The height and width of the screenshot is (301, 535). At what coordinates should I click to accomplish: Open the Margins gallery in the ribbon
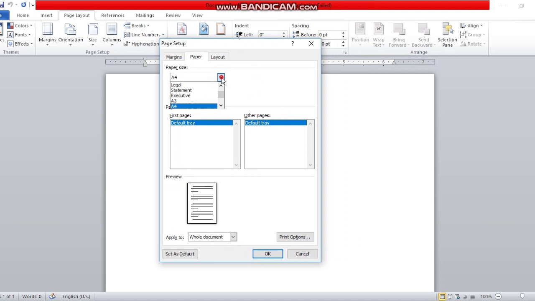[x=47, y=34]
